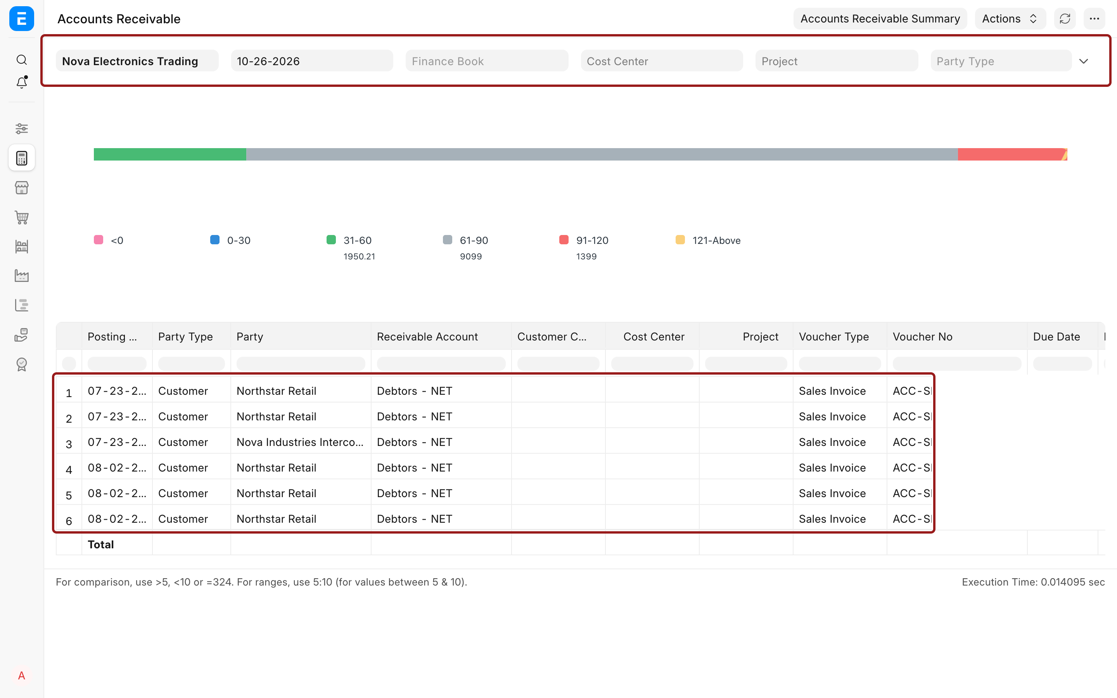The image size is (1117, 698).
Task: Open the Actions dropdown
Action: [1010, 19]
